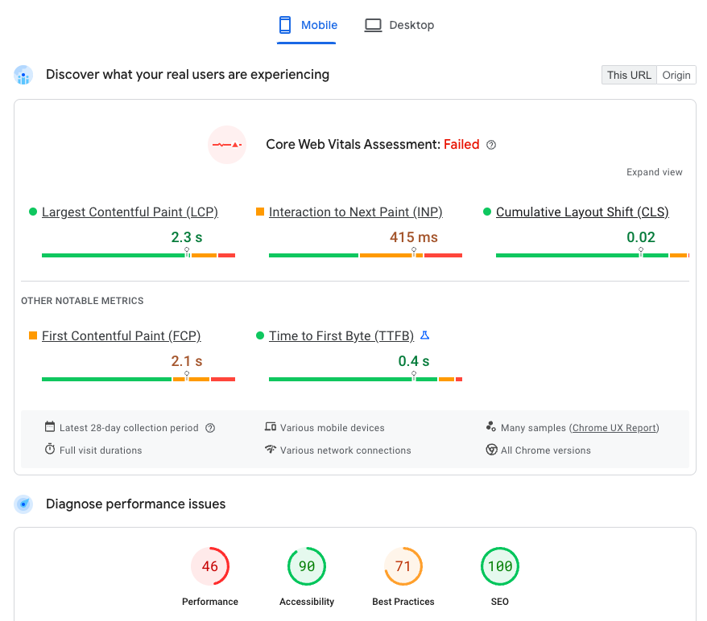Click the Accessibility label
707x621 pixels.
(x=307, y=602)
